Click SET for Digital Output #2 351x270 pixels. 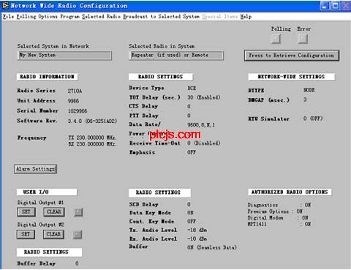[x=26, y=234]
